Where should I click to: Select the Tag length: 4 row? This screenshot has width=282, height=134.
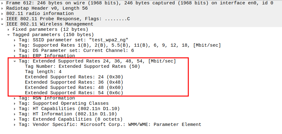[43, 72]
